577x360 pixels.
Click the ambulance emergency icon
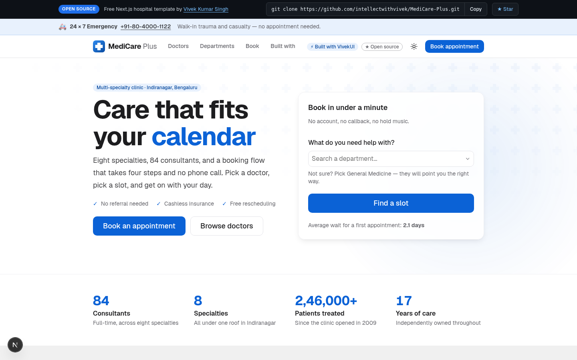63,27
